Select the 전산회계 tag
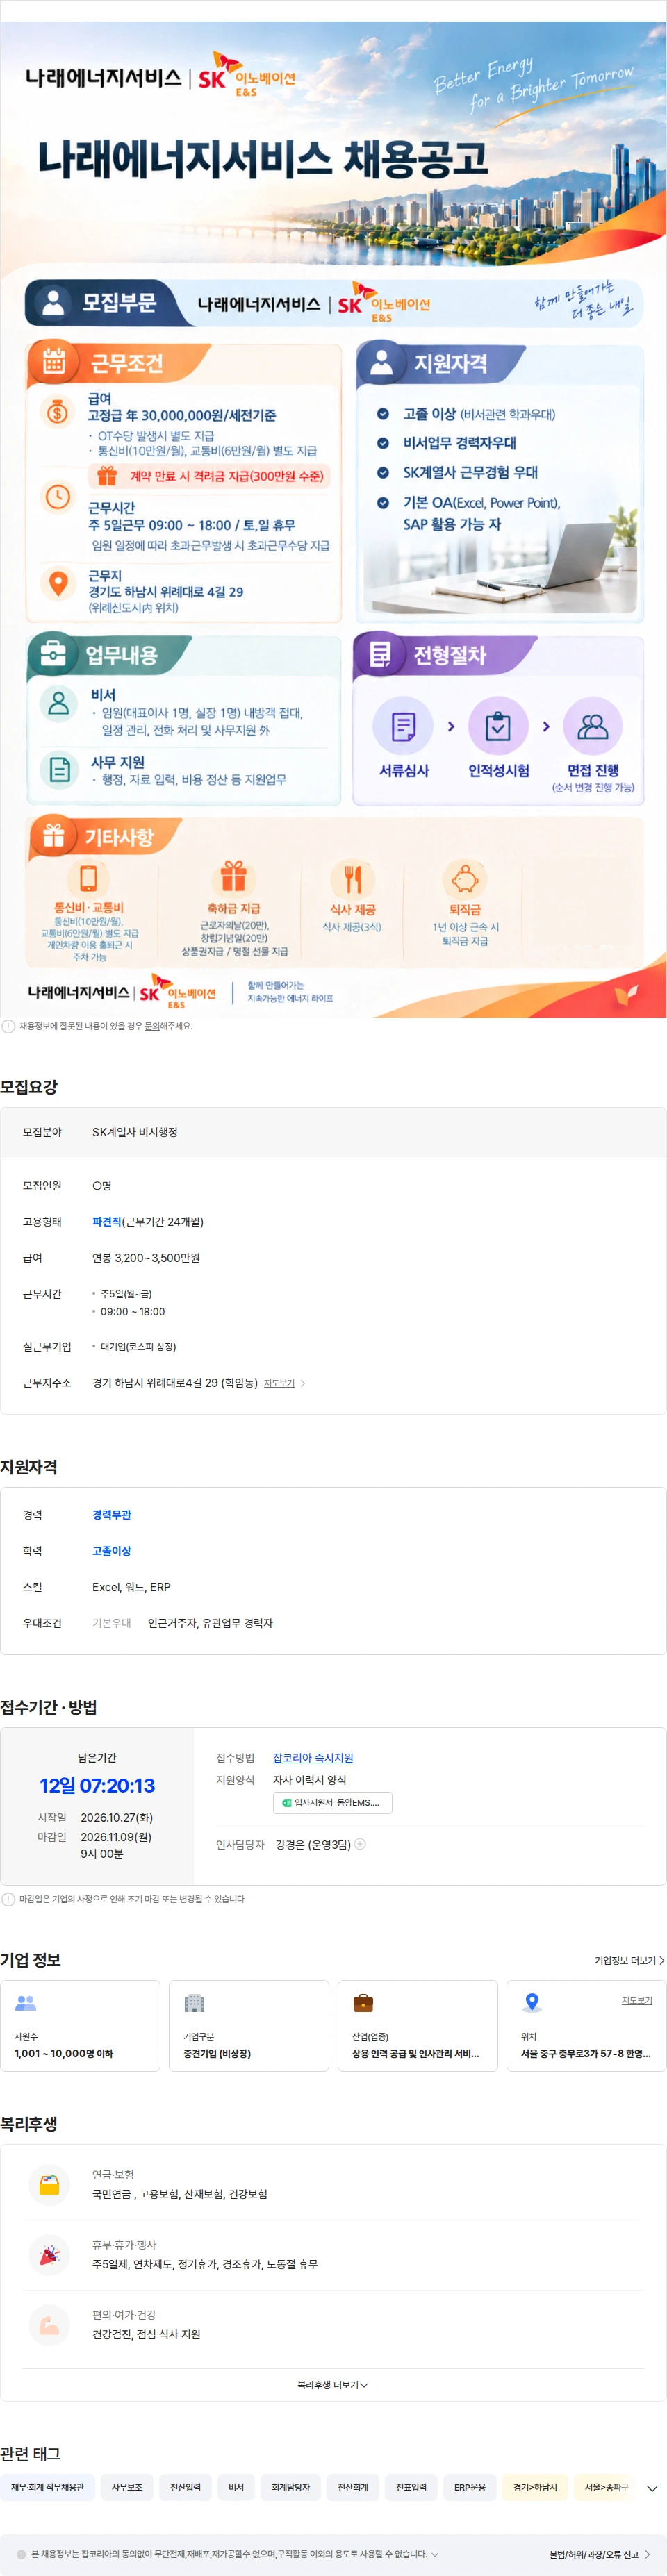Screen dimensions: 667x2576 click(353, 2487)
